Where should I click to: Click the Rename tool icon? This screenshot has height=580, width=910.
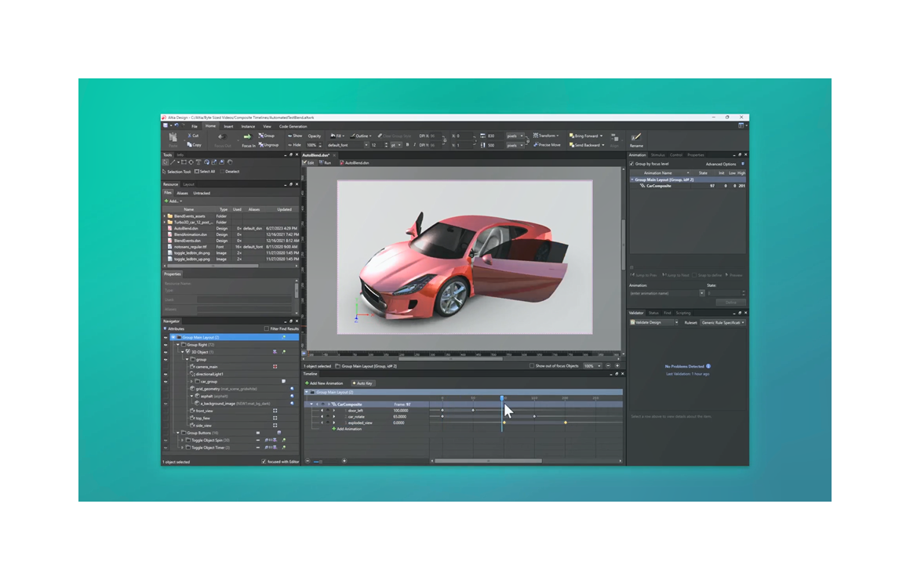[635, 137]
